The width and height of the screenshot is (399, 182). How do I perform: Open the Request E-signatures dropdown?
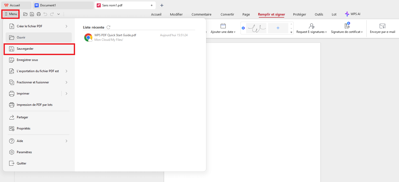pos(312,28)
